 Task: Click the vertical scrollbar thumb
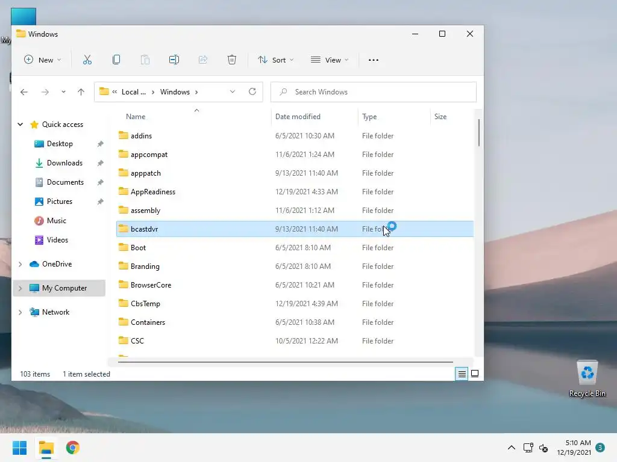(x=479, y=132)
